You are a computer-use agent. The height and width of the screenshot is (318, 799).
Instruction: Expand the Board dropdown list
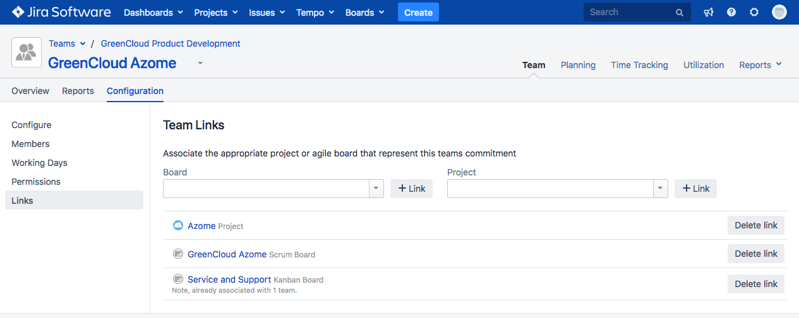point(376,189)
